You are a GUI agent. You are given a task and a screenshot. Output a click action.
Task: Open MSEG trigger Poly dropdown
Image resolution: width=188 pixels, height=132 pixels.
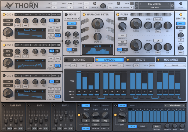tap(157, 126)
